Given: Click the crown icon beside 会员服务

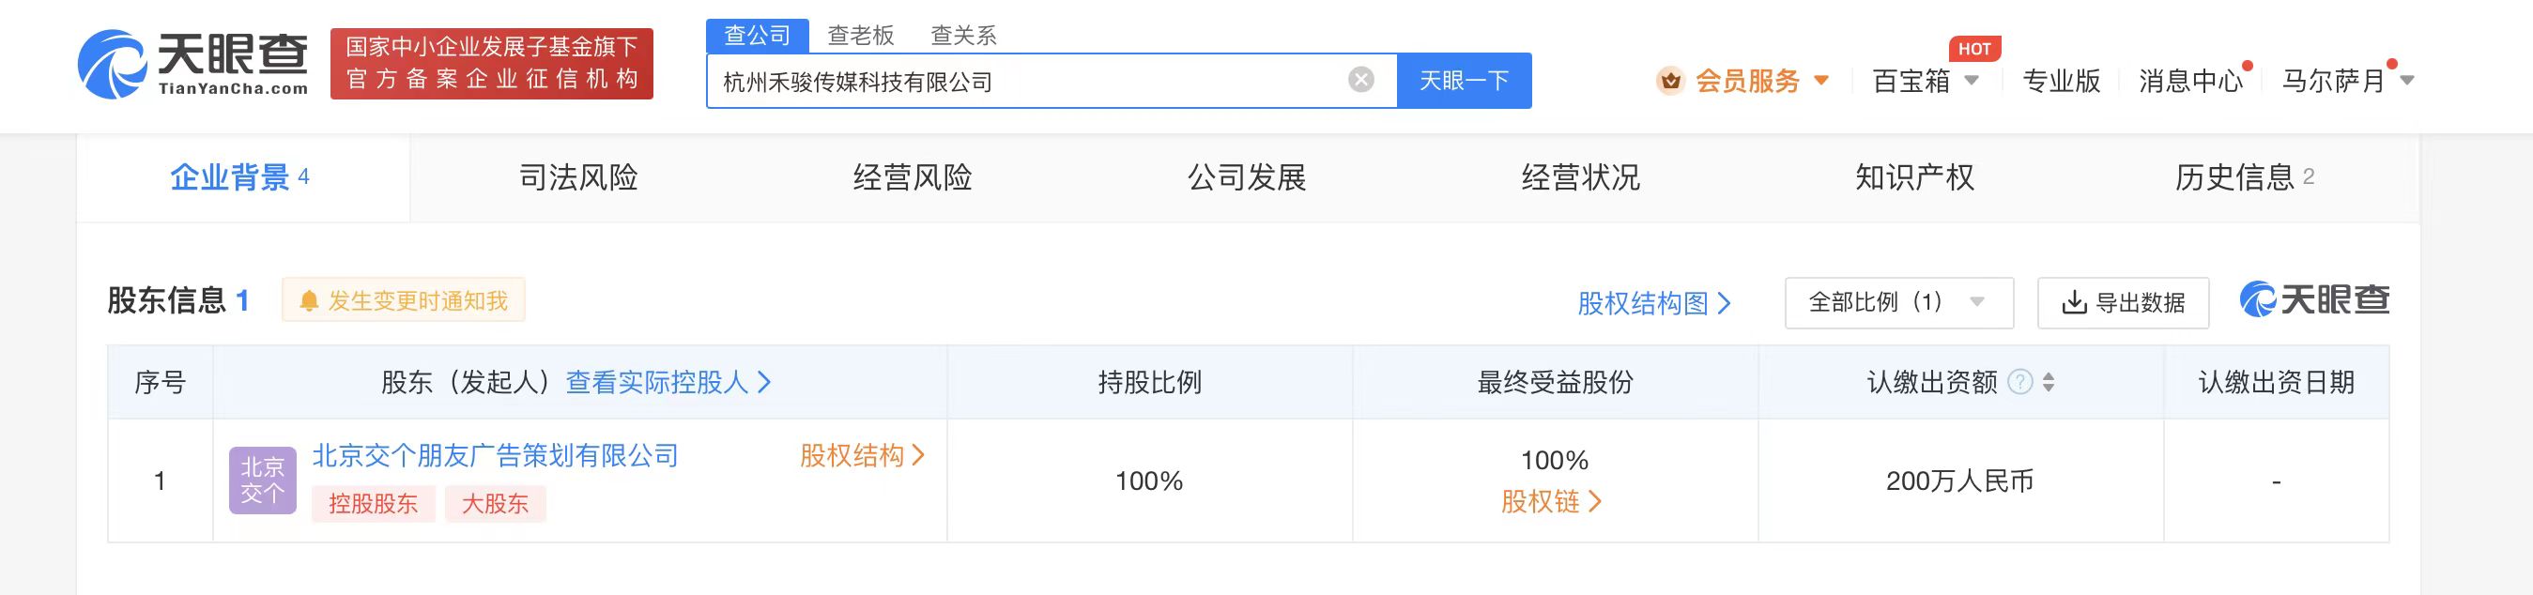Looking at the screenshot, I should (x=1669, y=81).
